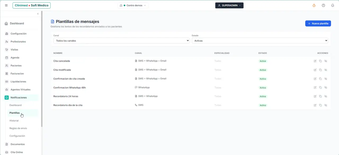Edit the Confirmacion WhatsApp 48h template

tap(315, 87)
